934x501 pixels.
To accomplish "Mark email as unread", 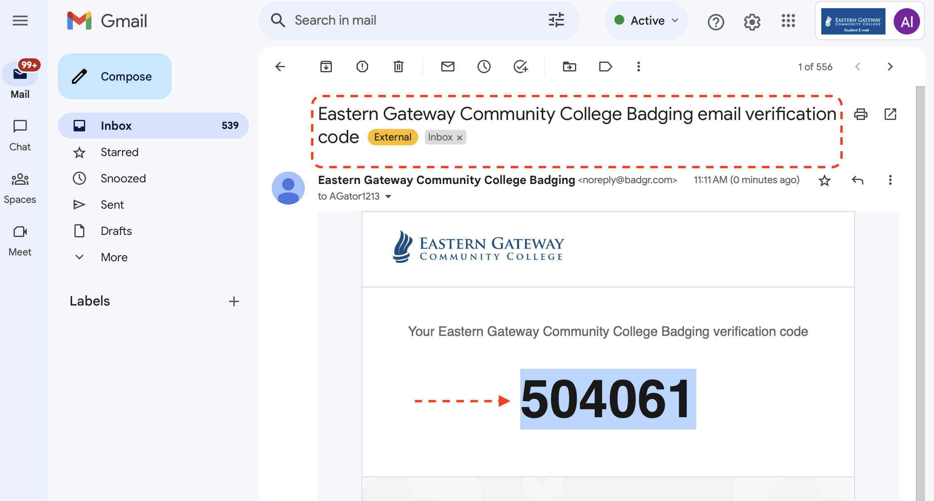I will pos(447,67).
